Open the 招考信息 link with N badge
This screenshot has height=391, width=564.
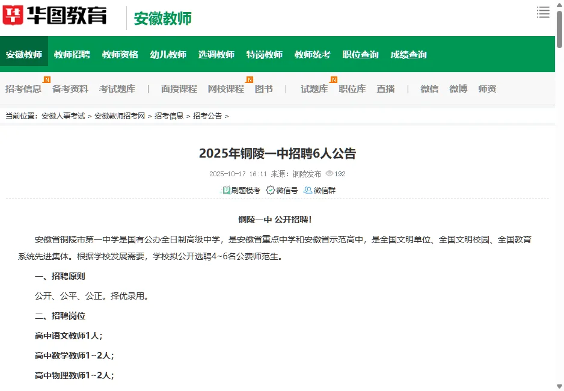[23, 88]
